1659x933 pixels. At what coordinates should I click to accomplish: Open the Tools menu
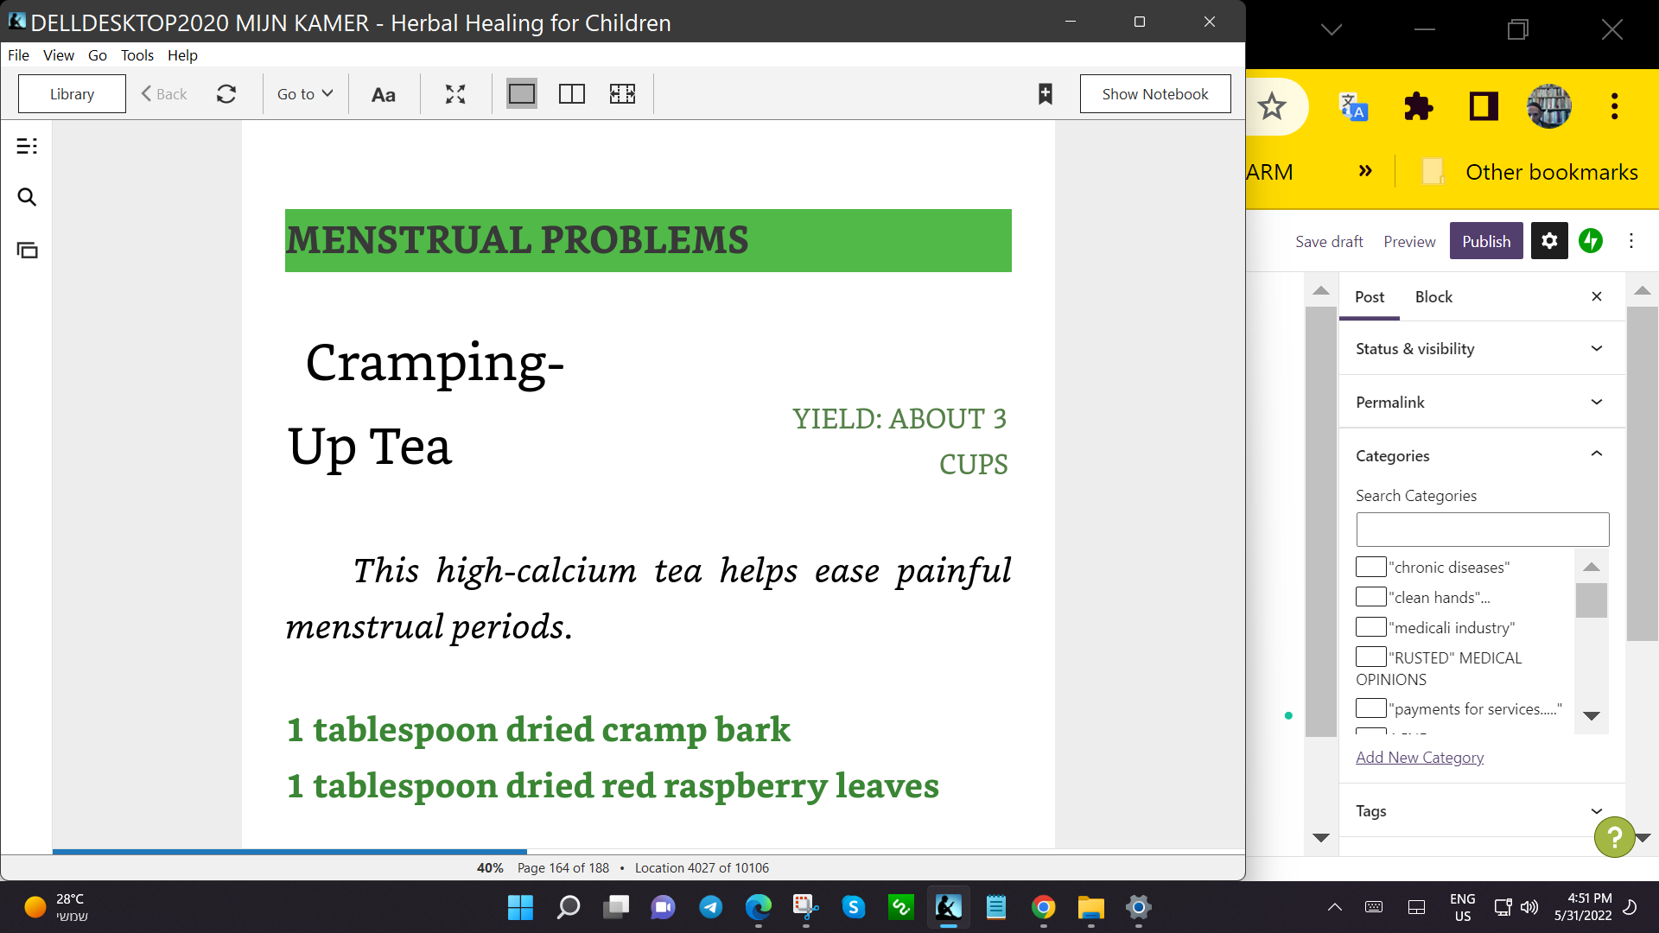[137, 55]
